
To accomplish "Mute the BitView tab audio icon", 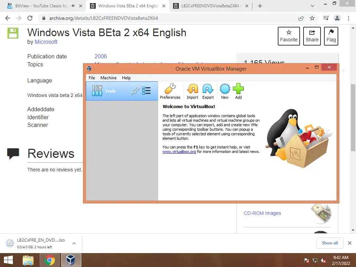I will click(73, 6).
